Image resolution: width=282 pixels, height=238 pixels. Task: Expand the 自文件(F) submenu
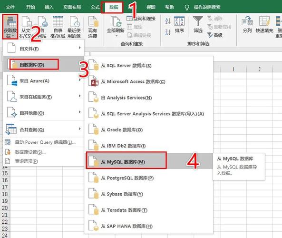click(44, 49)
